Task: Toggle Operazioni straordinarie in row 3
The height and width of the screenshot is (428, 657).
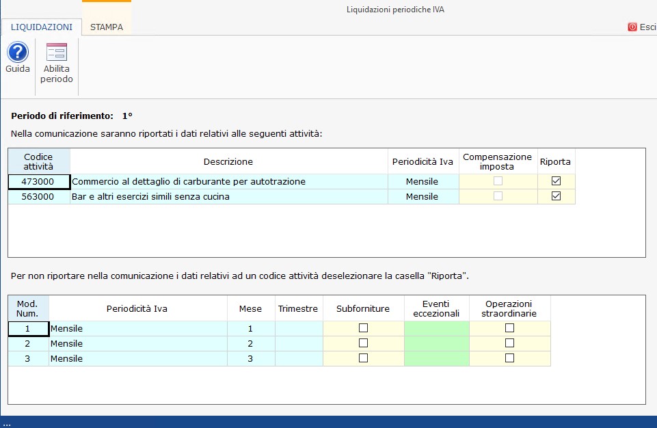Action: click(509, 358)
